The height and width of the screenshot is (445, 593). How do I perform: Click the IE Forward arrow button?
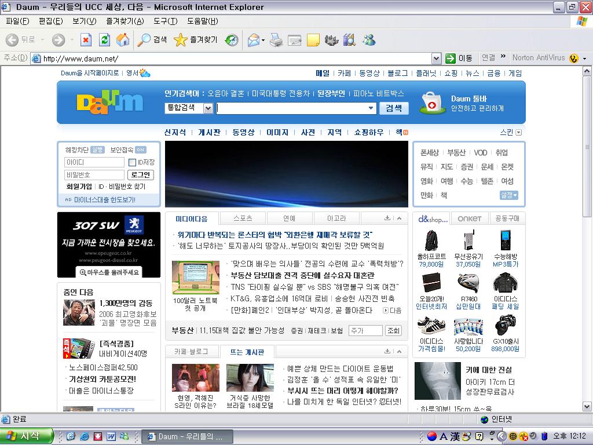pos(58,40)
